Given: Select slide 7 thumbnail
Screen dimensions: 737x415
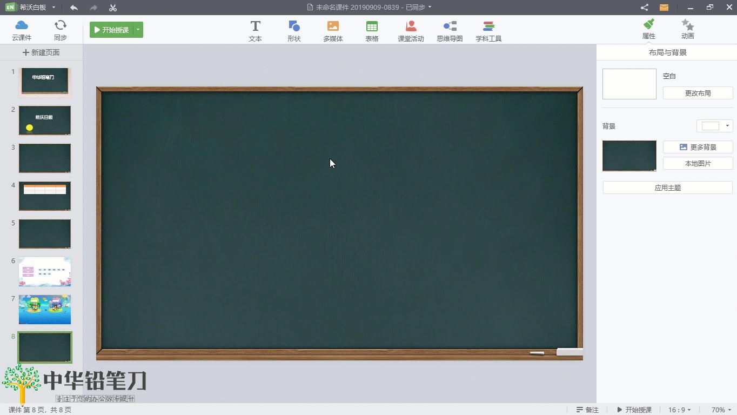Looking at the screenshot, I should click(45, 309).
